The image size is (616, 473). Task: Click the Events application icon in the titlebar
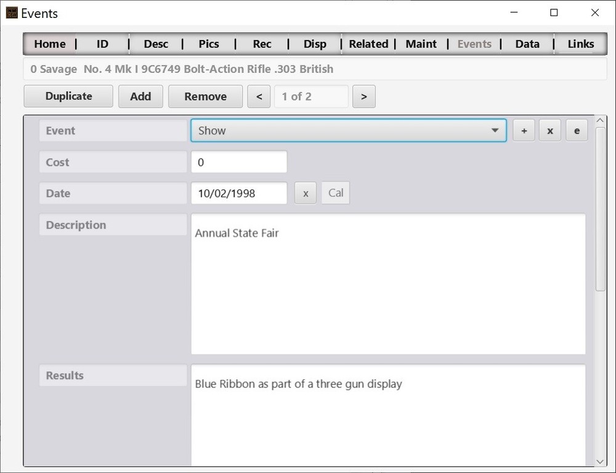pyautogui.click(x=10, y=12)
